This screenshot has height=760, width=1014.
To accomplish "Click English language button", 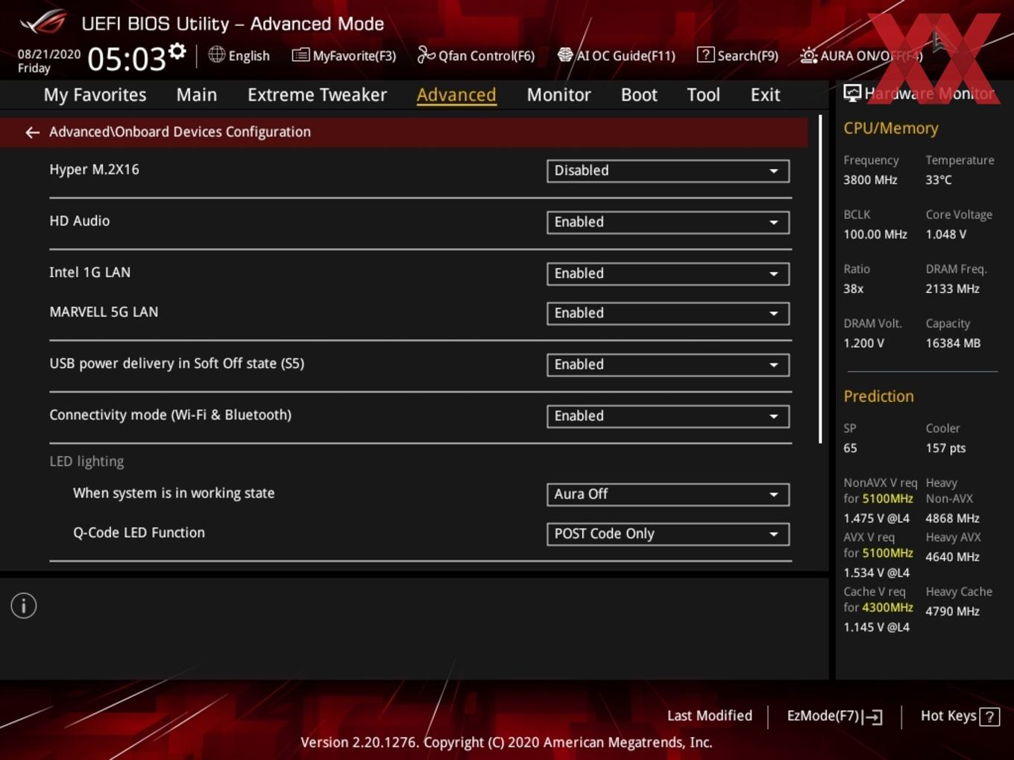I will pyautogui.click(x=239, y=55).
